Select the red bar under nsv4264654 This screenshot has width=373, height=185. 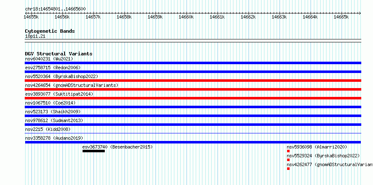click(193, 89)
